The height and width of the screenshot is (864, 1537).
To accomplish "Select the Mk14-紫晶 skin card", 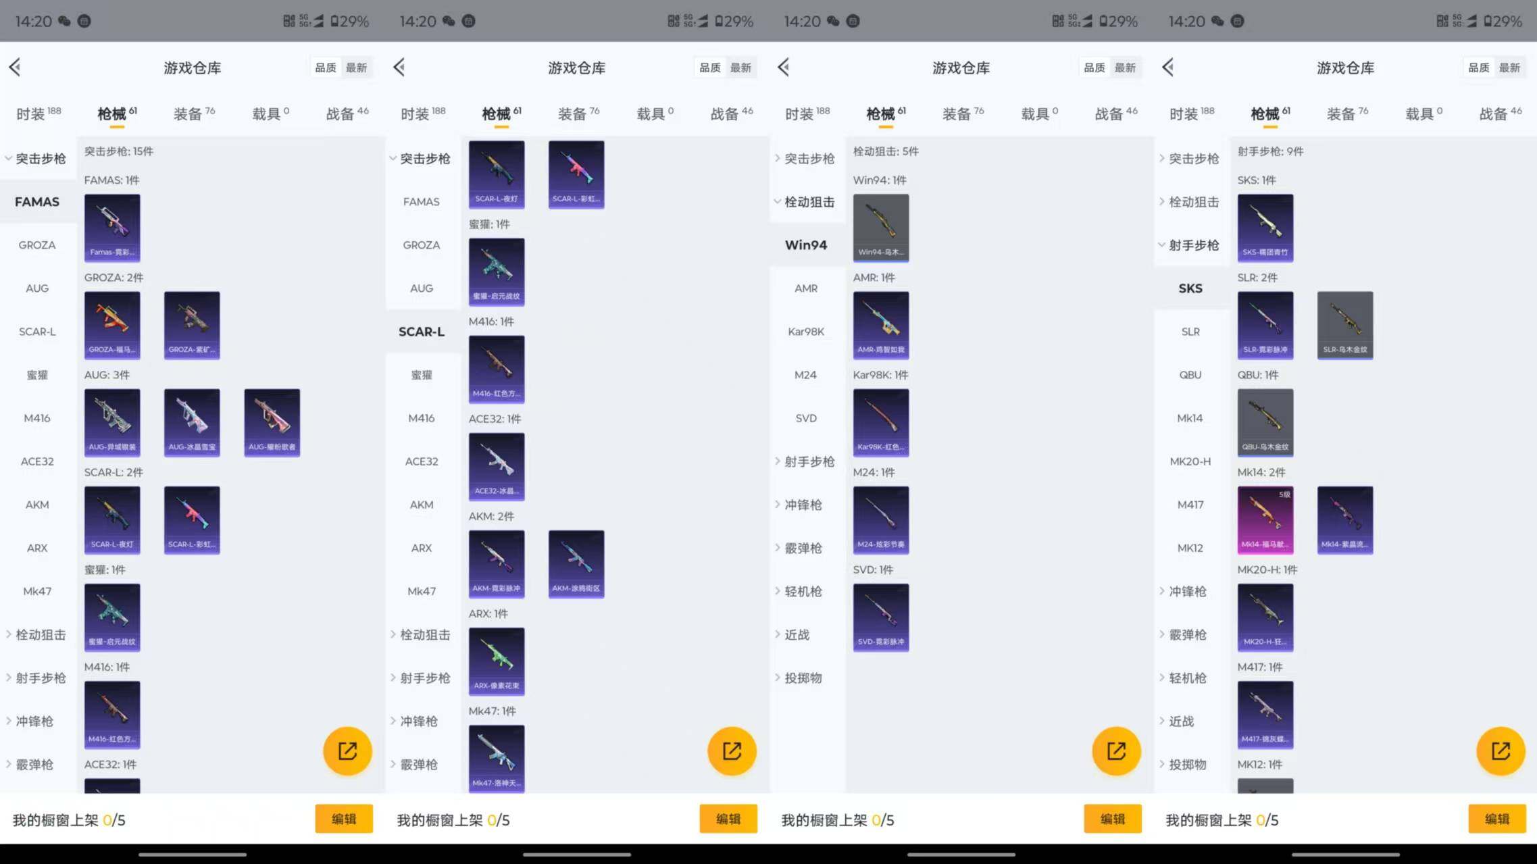I will pos(1345,519).
